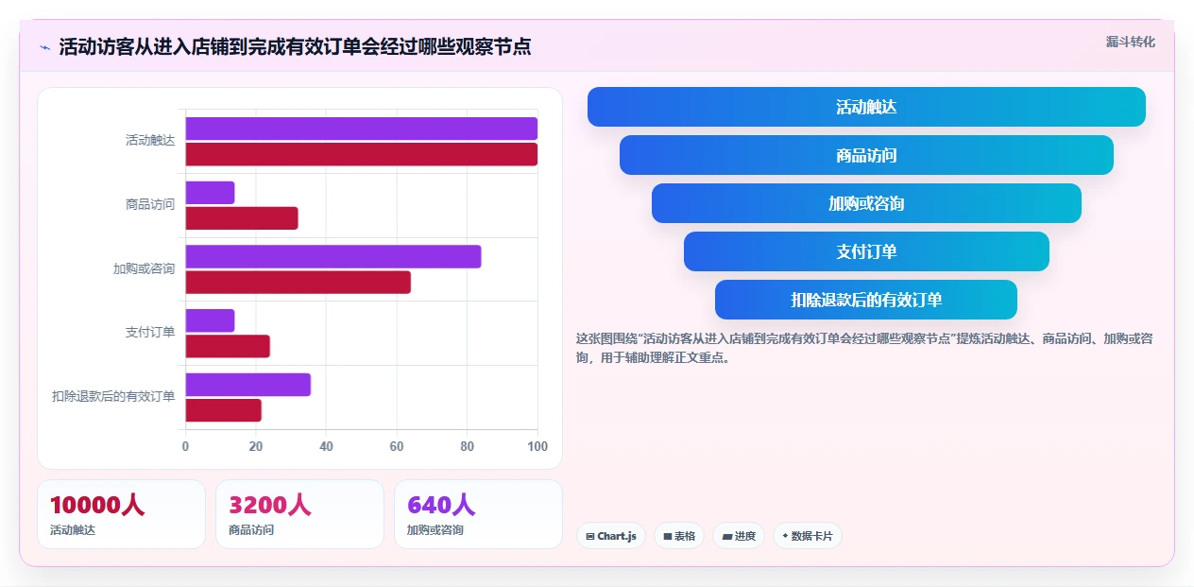The image size is (1194, 587).
Task: Select the purple bar for 扣除退款后的有效订单
Action: [248, 385]
